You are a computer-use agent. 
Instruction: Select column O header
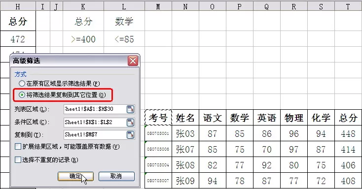point(213,7)
